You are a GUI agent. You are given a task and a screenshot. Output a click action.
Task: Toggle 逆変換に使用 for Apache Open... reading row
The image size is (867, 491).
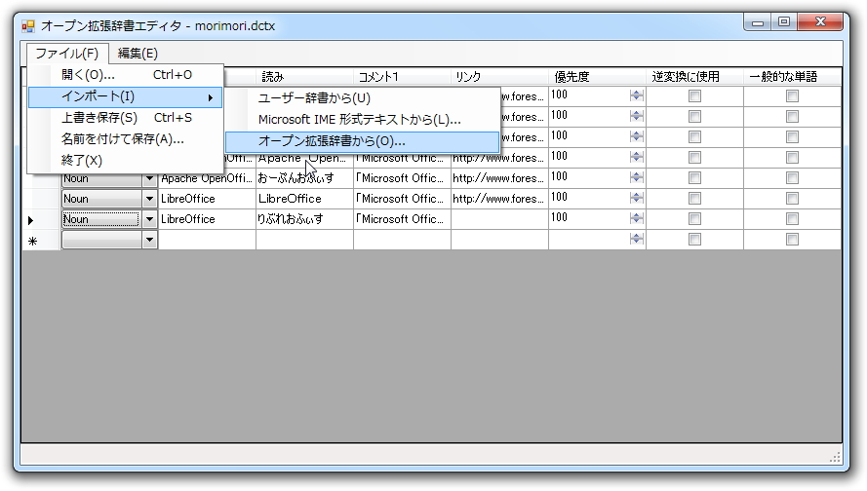(x=694, y=158)
